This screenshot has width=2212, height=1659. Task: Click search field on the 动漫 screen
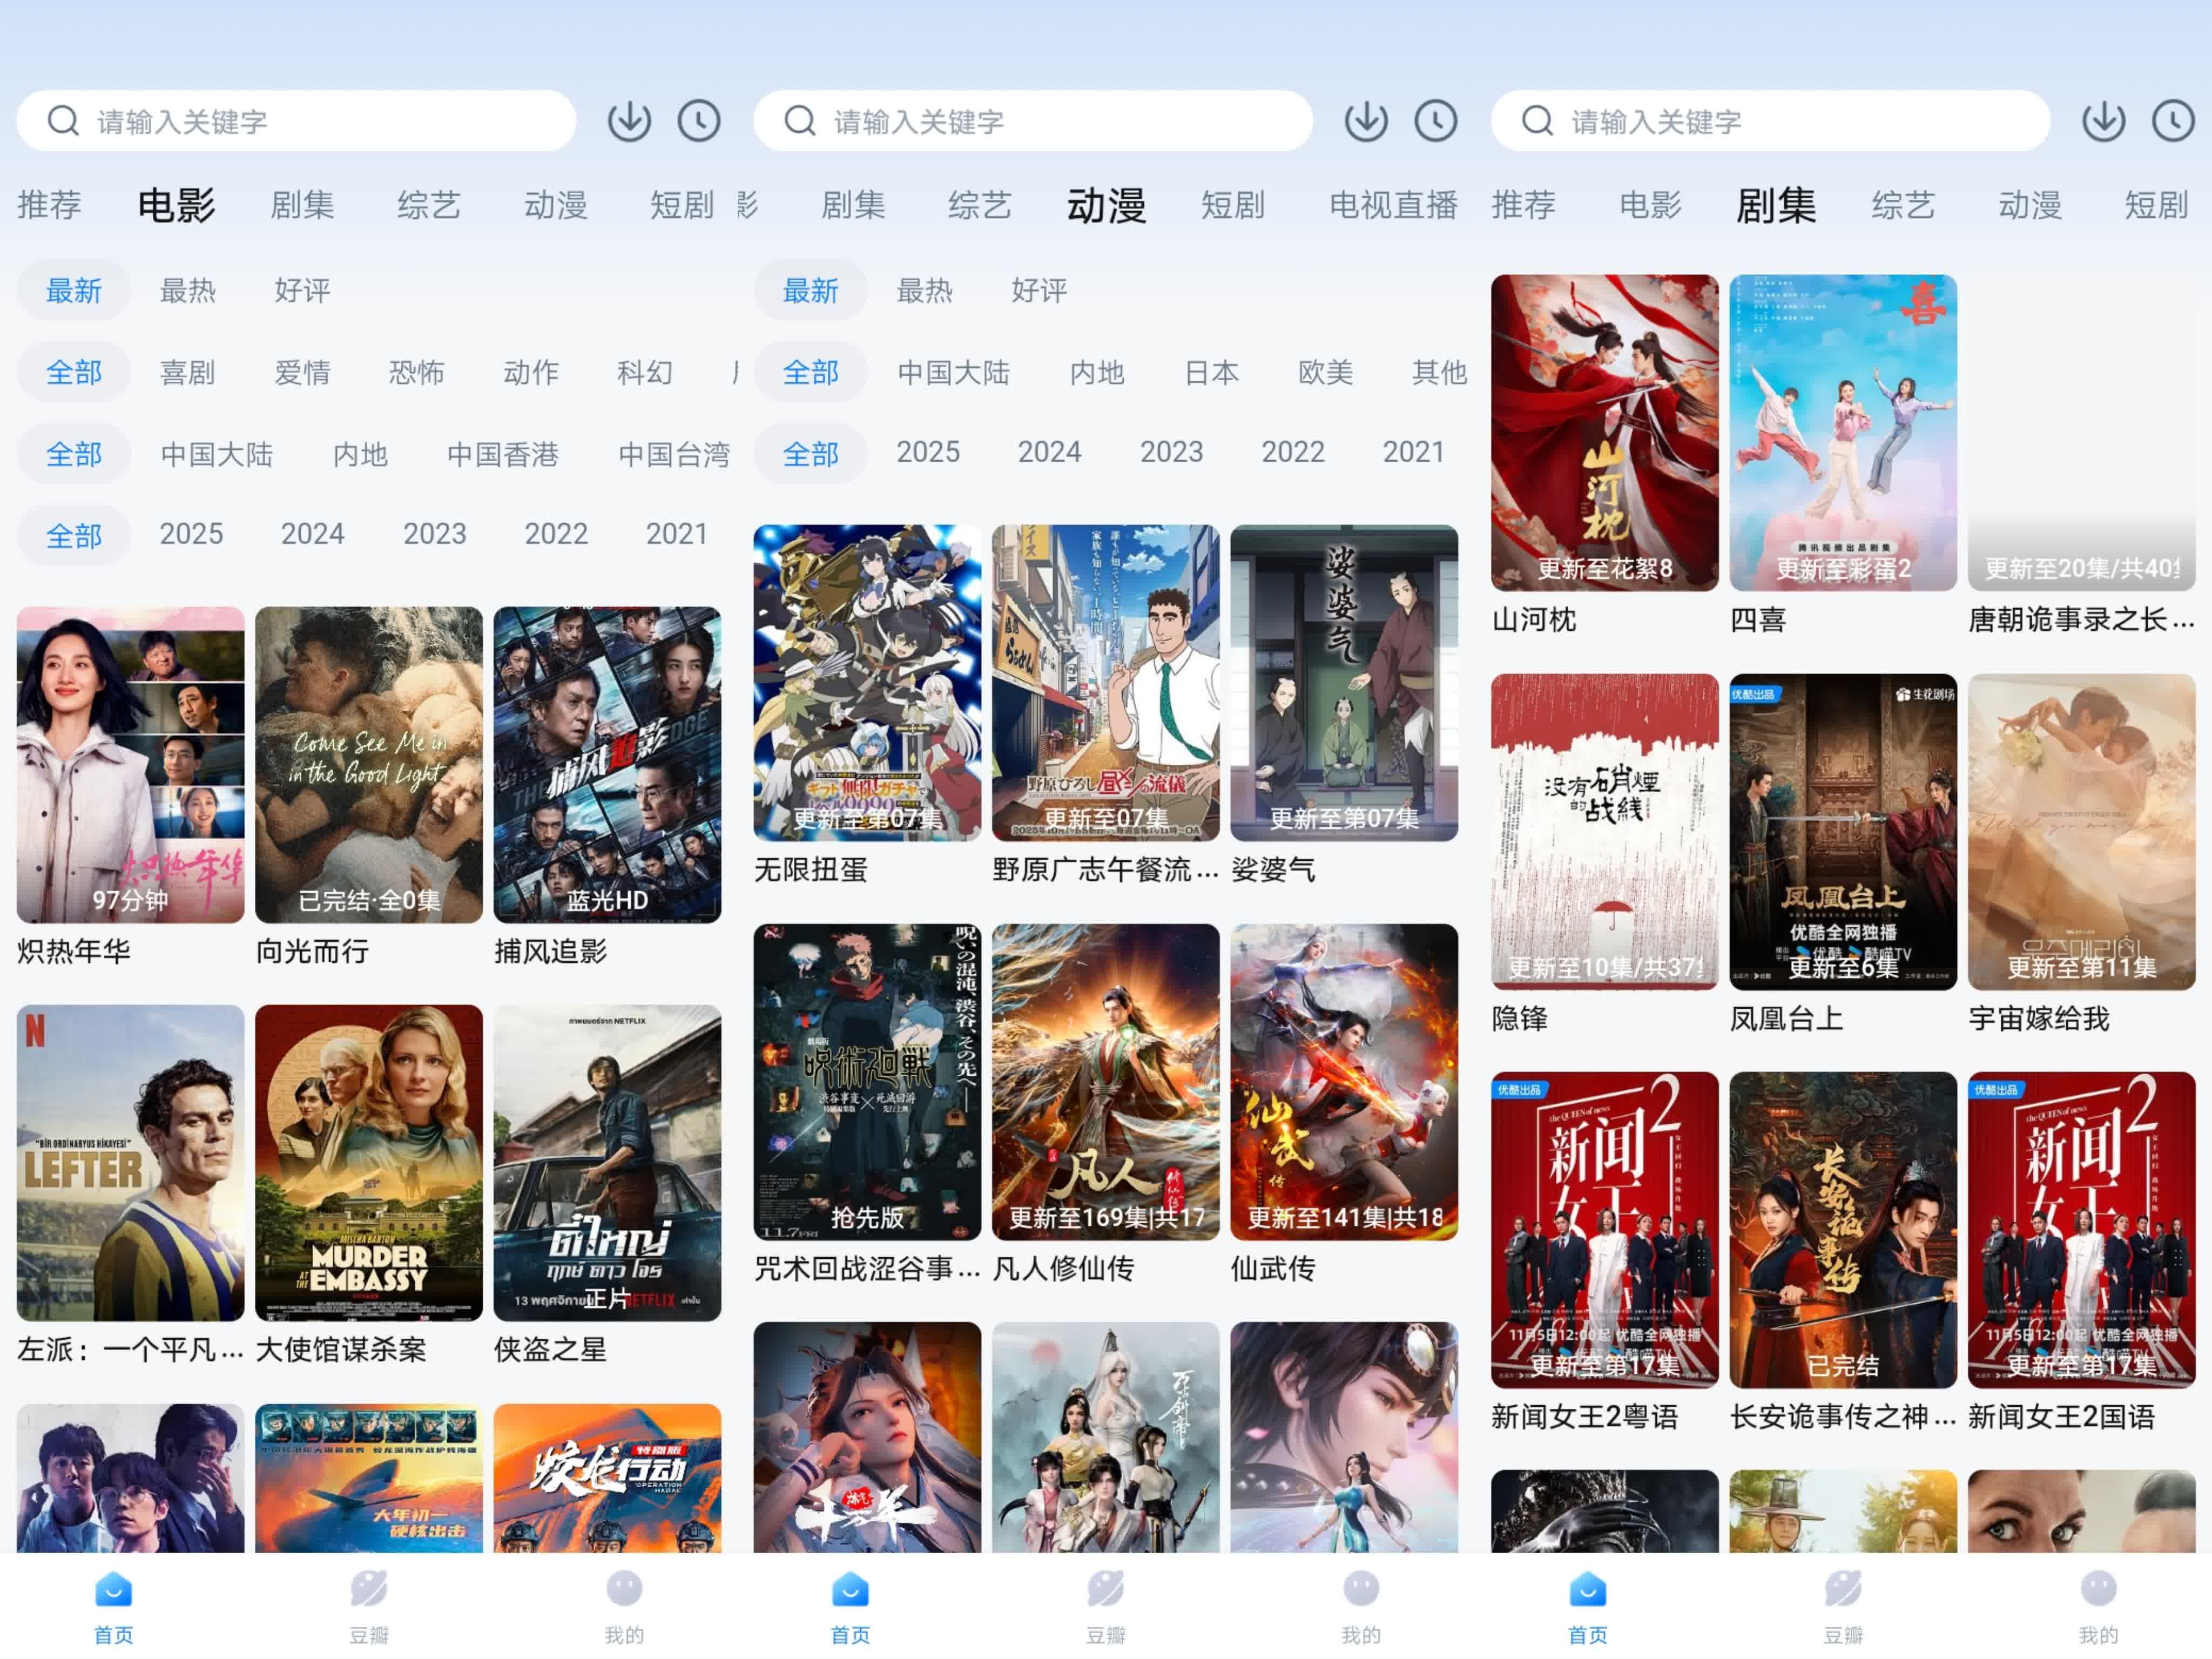[x=1033, y=121]
